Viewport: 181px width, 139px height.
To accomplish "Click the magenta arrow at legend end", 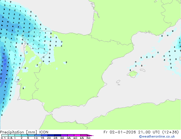I will click(x=90, y=136).
